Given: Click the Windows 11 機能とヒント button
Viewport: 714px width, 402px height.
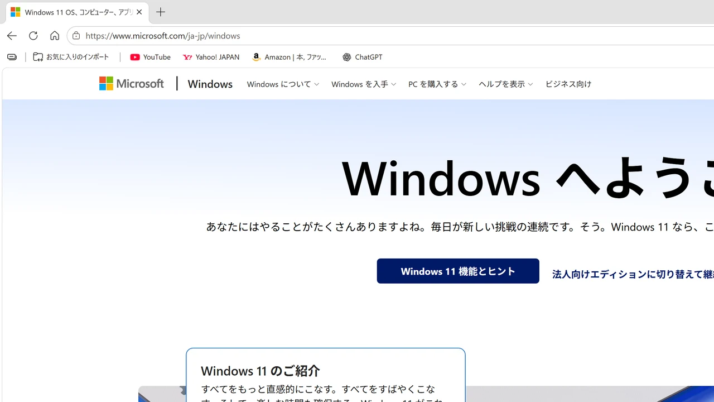Looking at the screenshot, I should [x=458, y=271].
